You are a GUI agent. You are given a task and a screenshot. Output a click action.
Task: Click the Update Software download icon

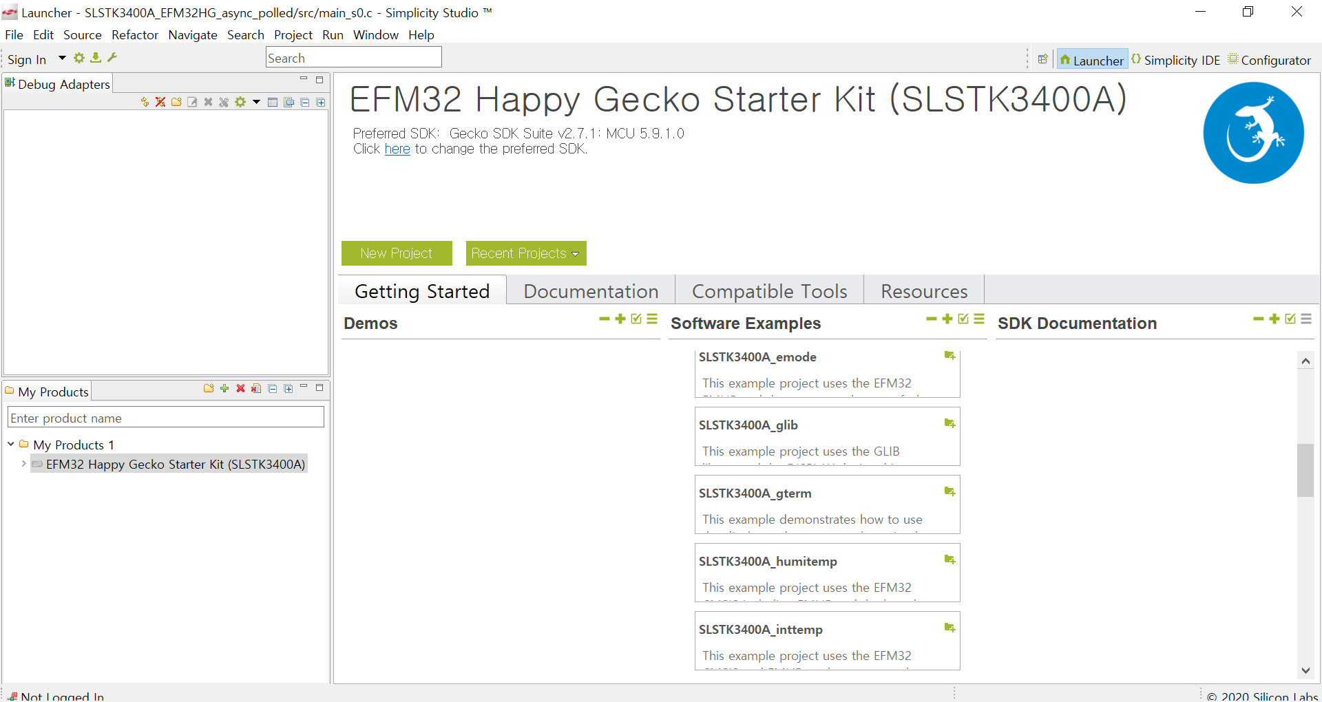pyautogui.click(x=96, y=58)
